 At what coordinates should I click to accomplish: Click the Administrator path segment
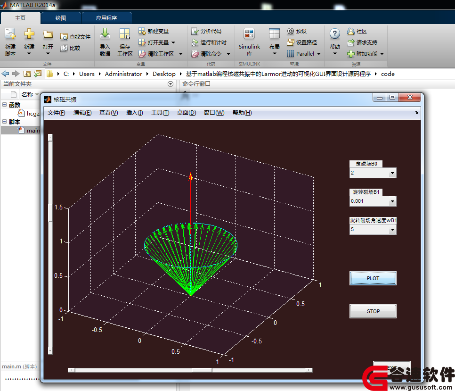point(123,74)
